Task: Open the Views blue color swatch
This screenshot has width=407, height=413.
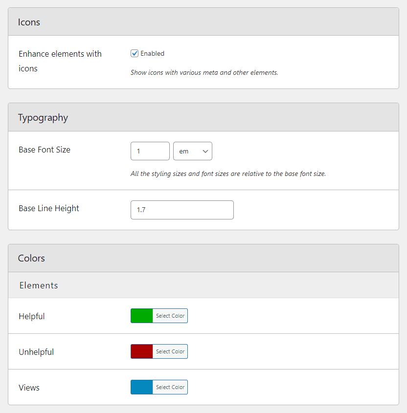Action: pos(142,387)
